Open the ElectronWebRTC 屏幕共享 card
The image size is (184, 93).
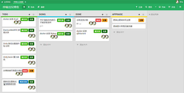coord(19,34)
